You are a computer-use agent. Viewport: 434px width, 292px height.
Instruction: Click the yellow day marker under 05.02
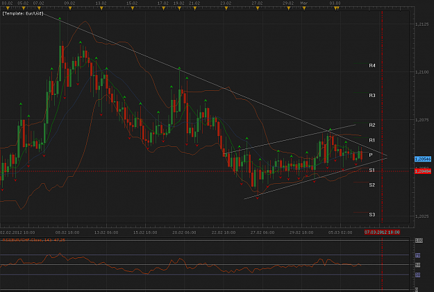23,8
